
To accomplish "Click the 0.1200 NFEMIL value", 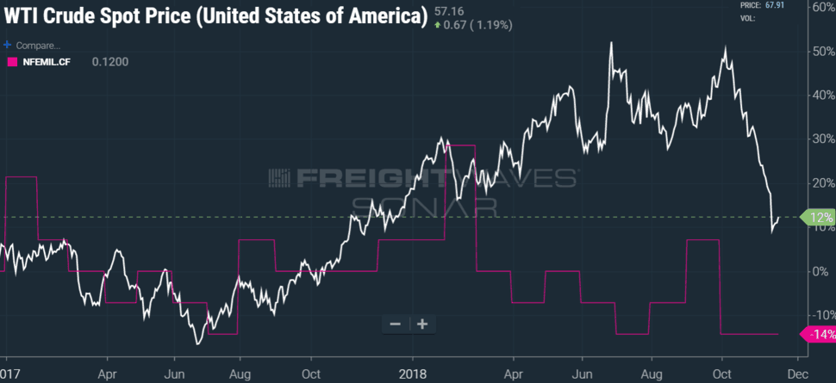I will click(109, 62).
